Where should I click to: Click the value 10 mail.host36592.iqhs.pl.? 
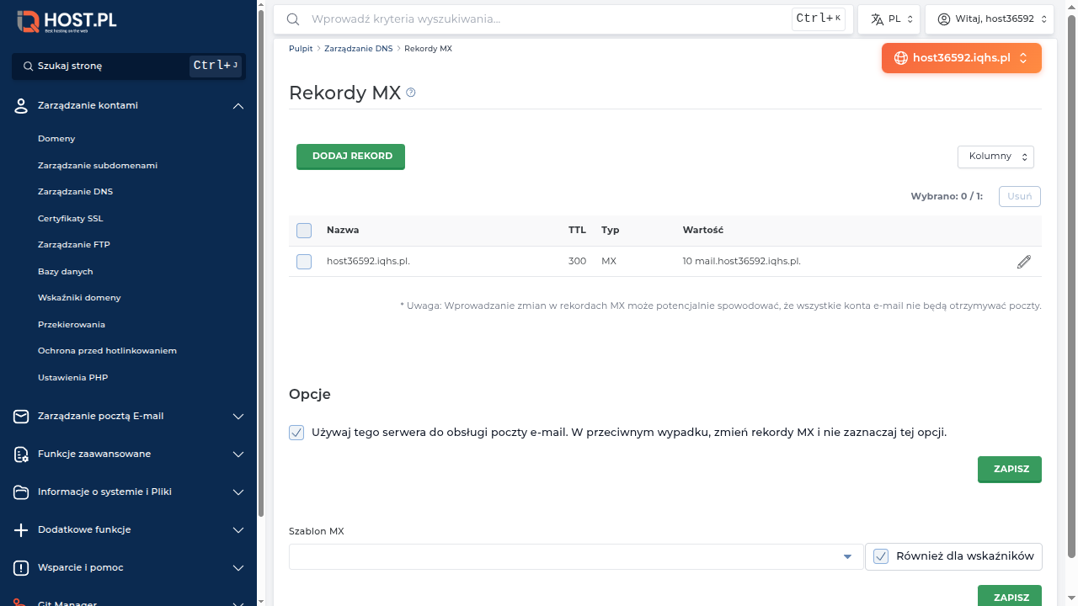(742, 262)
